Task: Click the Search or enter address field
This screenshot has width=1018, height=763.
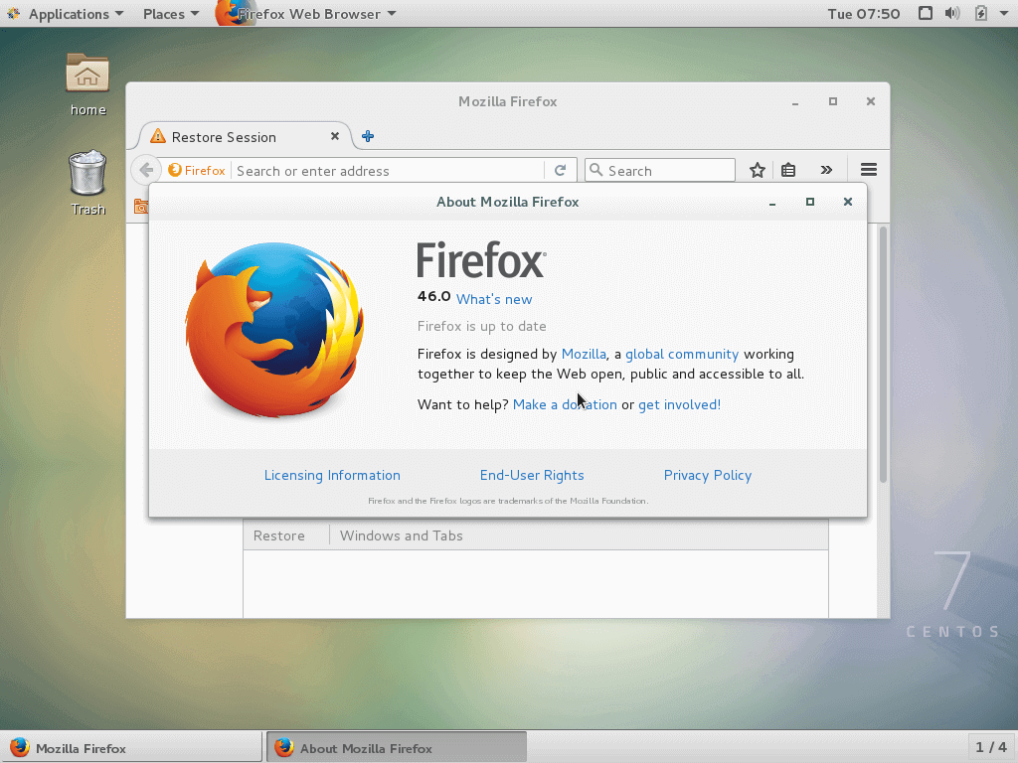Action: point(388,171)
